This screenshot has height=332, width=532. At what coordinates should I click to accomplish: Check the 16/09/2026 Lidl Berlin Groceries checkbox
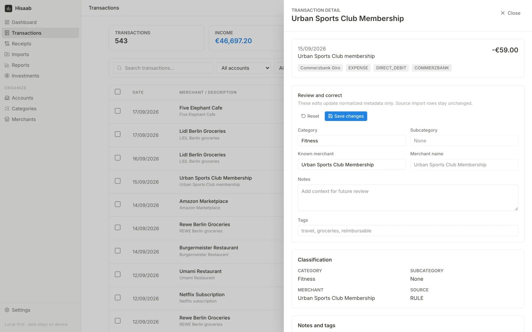pos(118,158)
